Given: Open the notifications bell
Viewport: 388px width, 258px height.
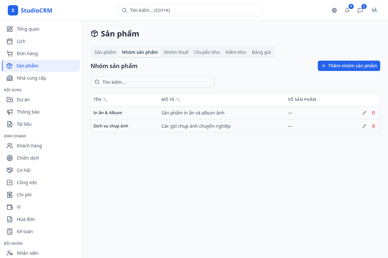Looking at the screenshot, I should point(347,10).
